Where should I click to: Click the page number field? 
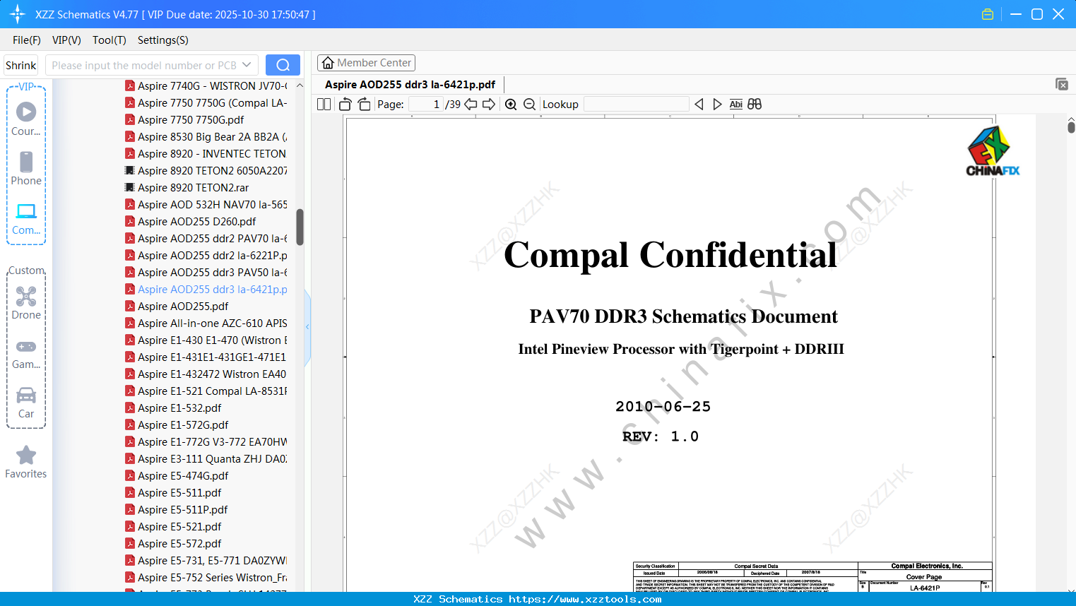[x=426, y=105]
